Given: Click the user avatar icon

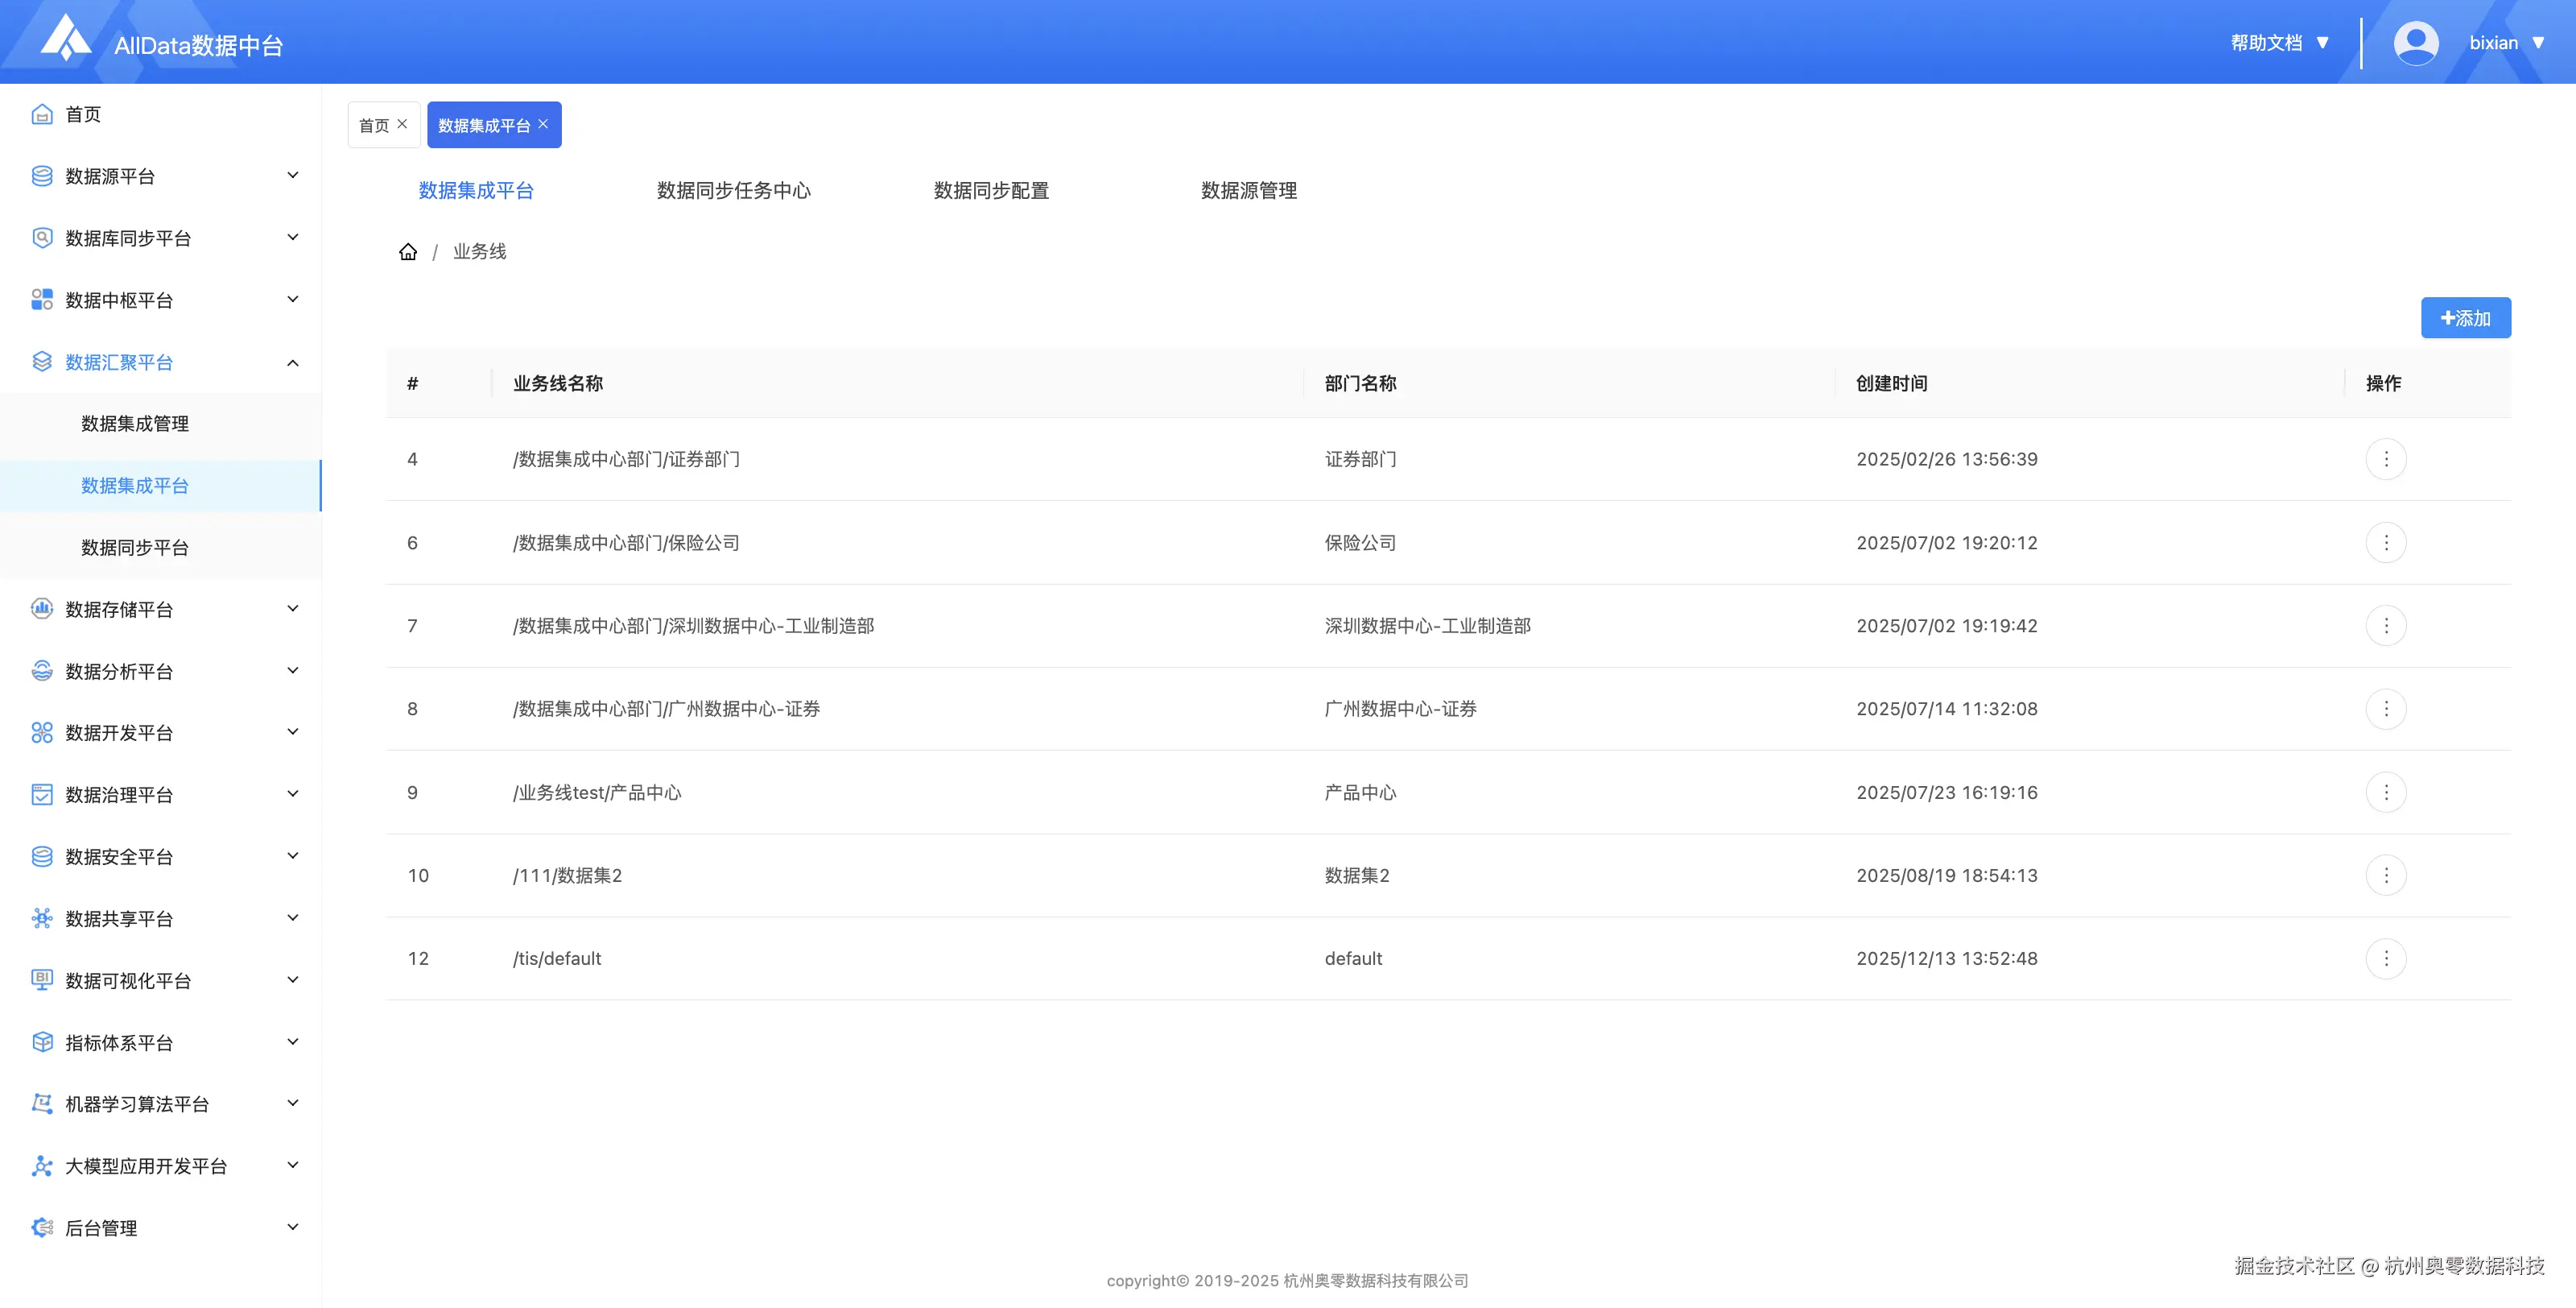Looking at the screenshot, I should point(2416,43).
